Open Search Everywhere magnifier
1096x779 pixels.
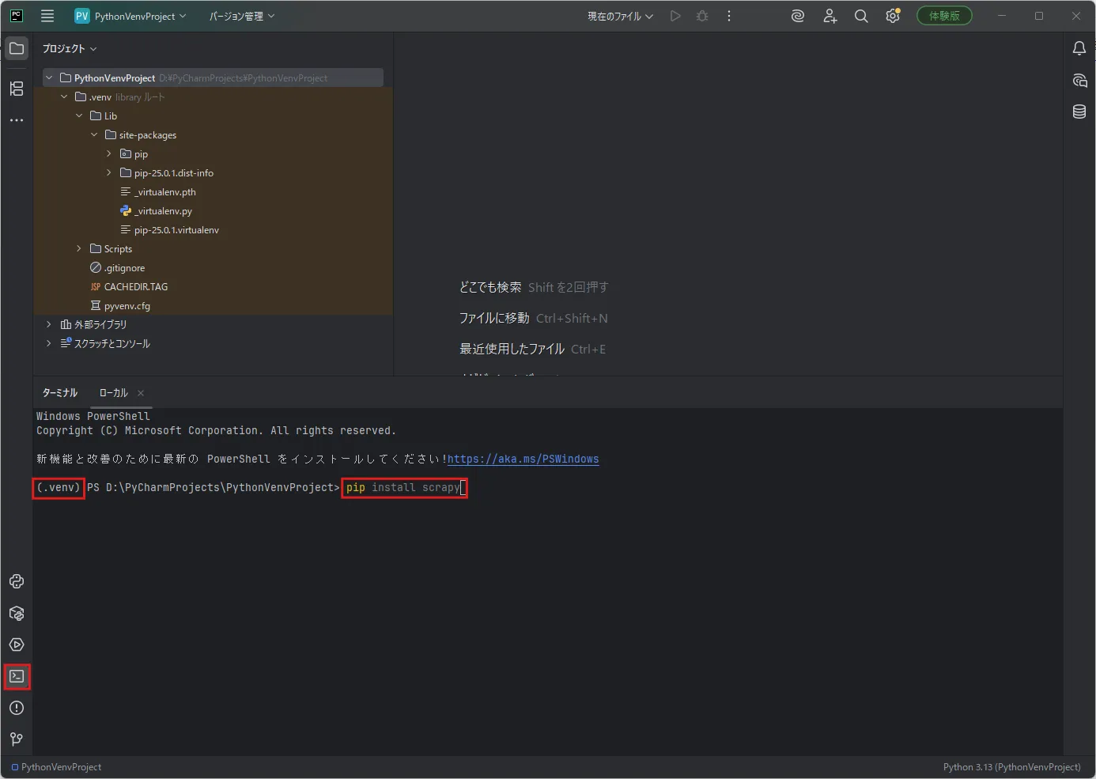(861, 16)
